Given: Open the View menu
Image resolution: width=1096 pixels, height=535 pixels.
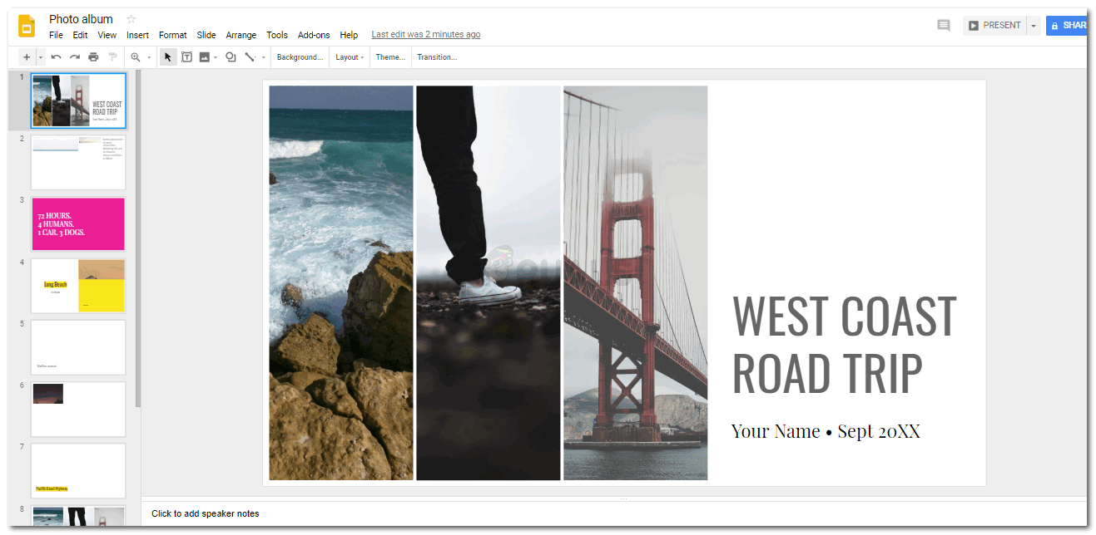Looking at the screenshot, I should tap(107, 35).
